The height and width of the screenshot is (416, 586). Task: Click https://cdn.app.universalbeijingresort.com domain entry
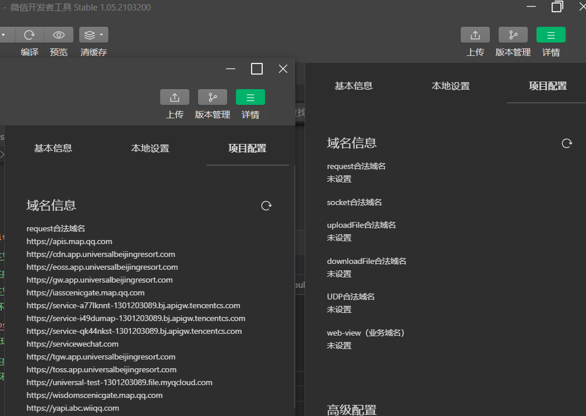pyautogui.click(x=101, y=254)
